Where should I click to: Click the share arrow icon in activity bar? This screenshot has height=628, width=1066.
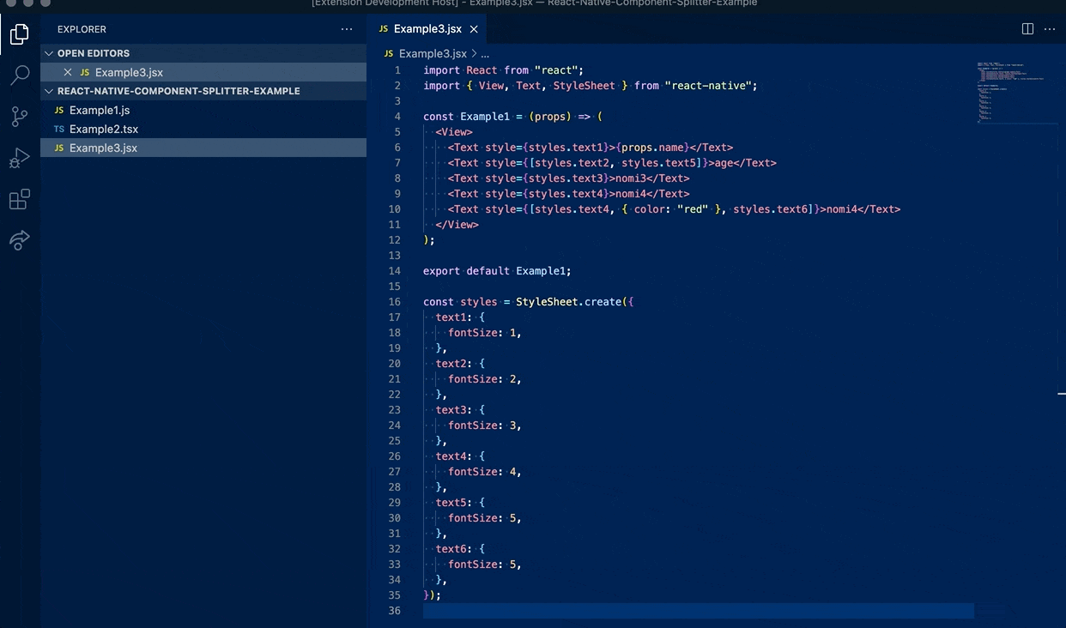pyautogui.click(x=19, y=240)
